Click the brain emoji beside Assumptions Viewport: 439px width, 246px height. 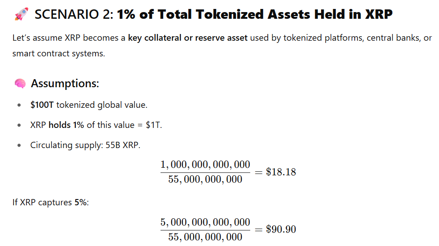click(20, 84)
